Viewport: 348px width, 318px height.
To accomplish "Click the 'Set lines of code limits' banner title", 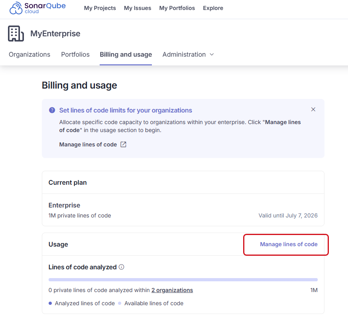I will point(126,110).
